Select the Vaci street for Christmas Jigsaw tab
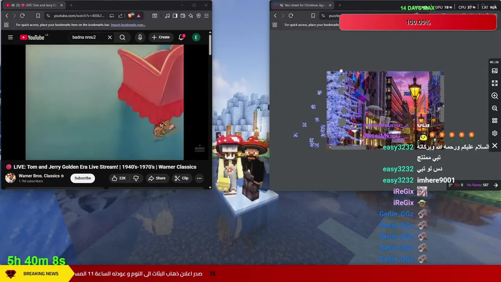 [302, 5]
